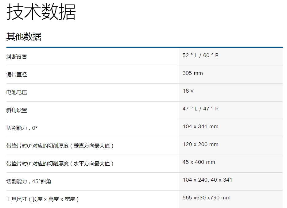Click the 工具尺寸 dimensions row label

[x=43, y=199]
